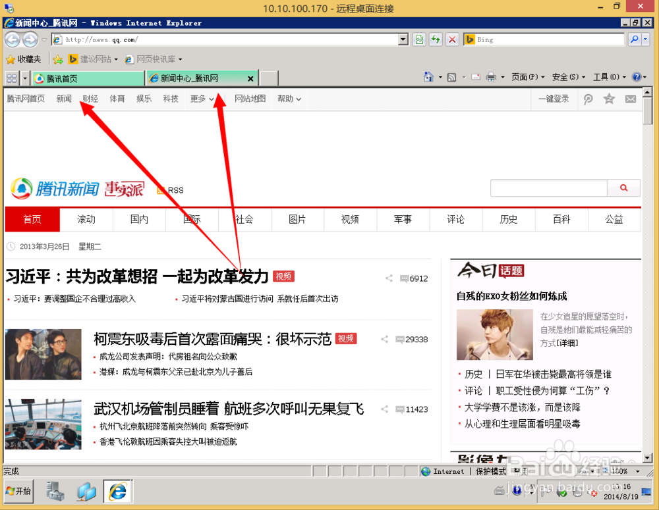Screen dimensions: 659x510
Task: Click the page scrollbar down arrow
Action: [647, 457]
